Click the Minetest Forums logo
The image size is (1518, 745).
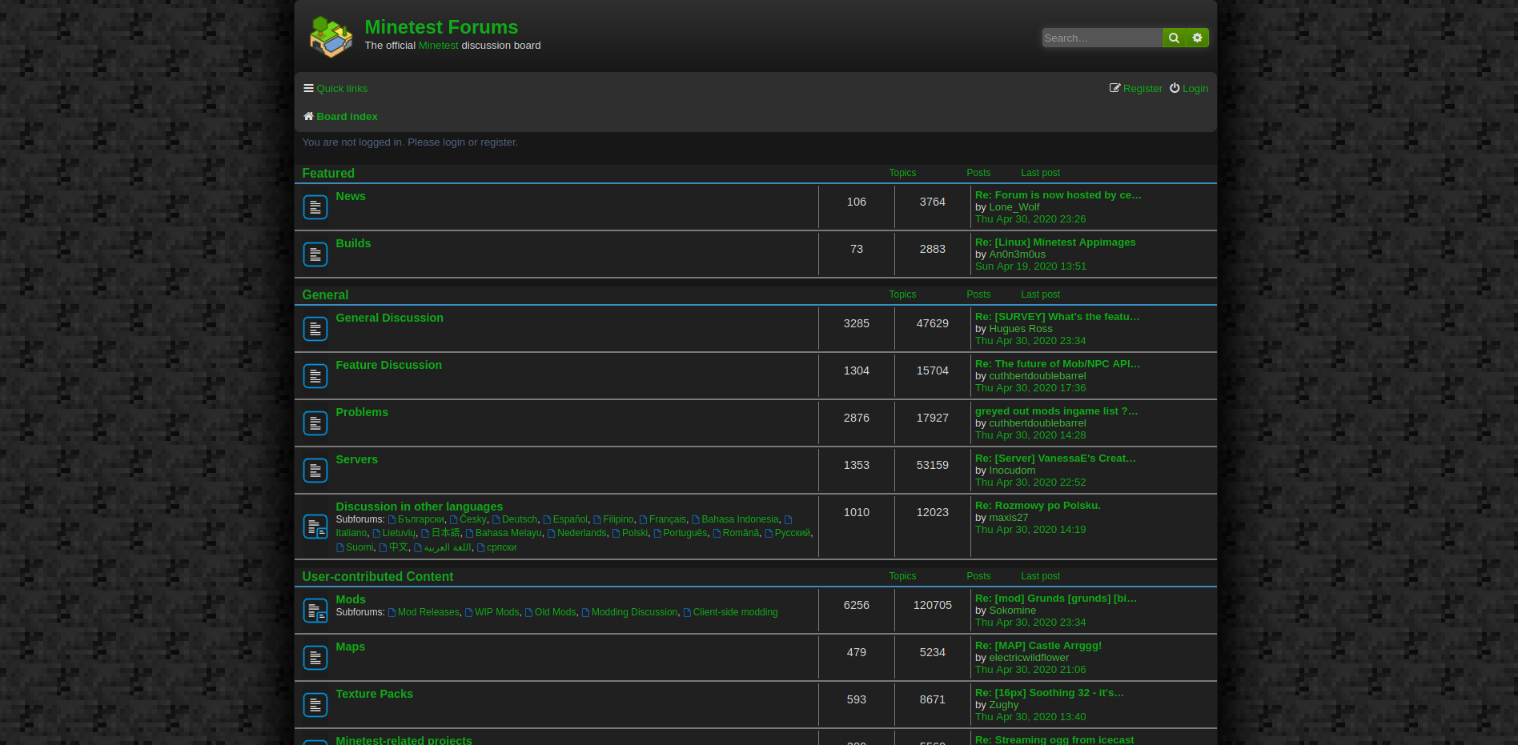[x=331, y=37]
